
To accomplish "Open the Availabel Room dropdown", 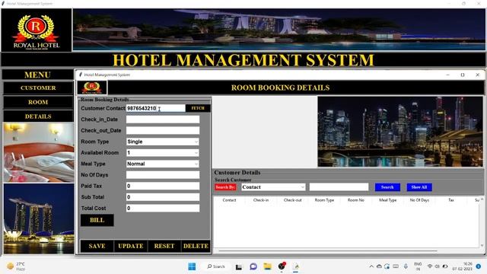I will [163, 153].
